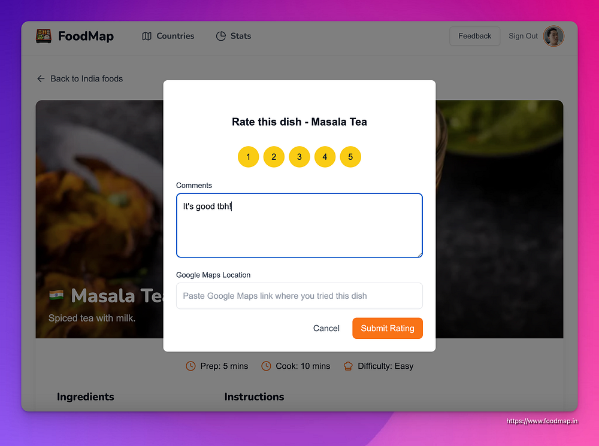Image resolution: width=599 pixels, height=446 pixels.
Task: Select rating 1 circle
Action: [x=249, y=157]
